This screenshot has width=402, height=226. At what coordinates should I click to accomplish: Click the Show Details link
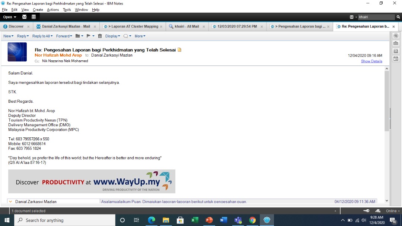pyautogui.click(x=371, y=61)
